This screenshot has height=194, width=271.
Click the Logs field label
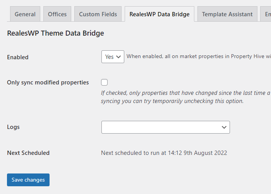pos(13,127)
